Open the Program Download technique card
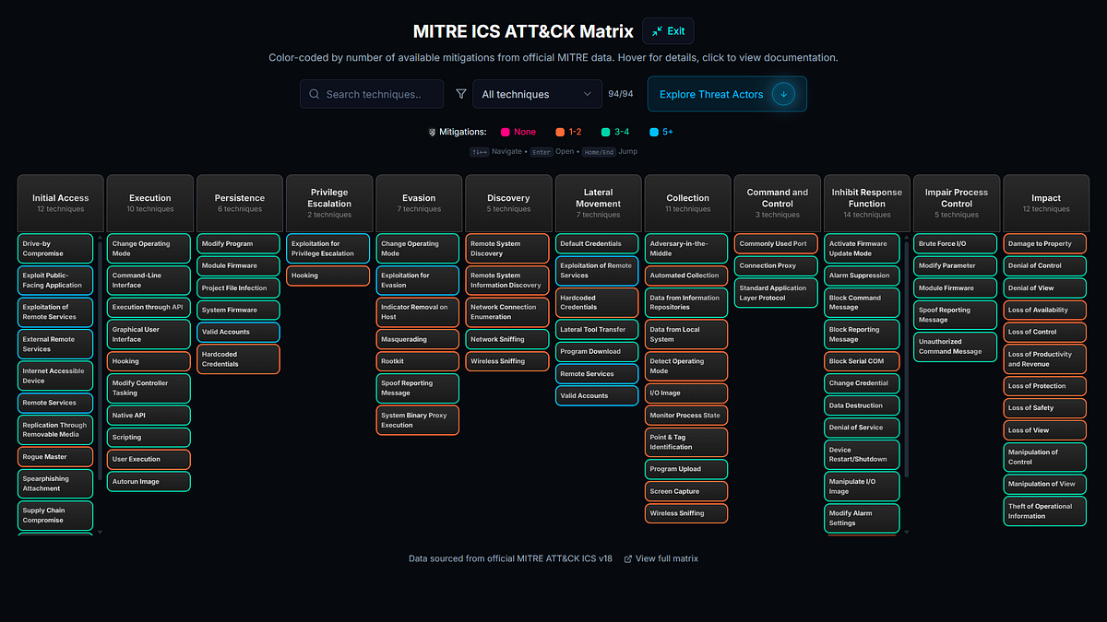Image resolution: width=1107 pixels, height=622 pixels. 597,351
